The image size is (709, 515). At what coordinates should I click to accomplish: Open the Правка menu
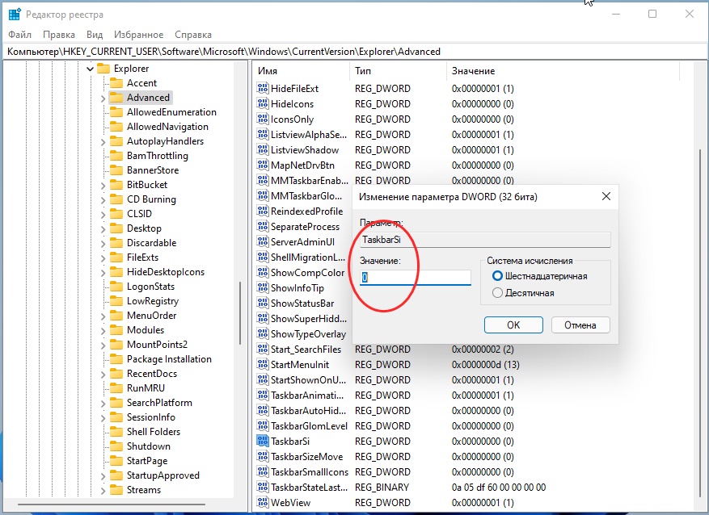point(59,34)
